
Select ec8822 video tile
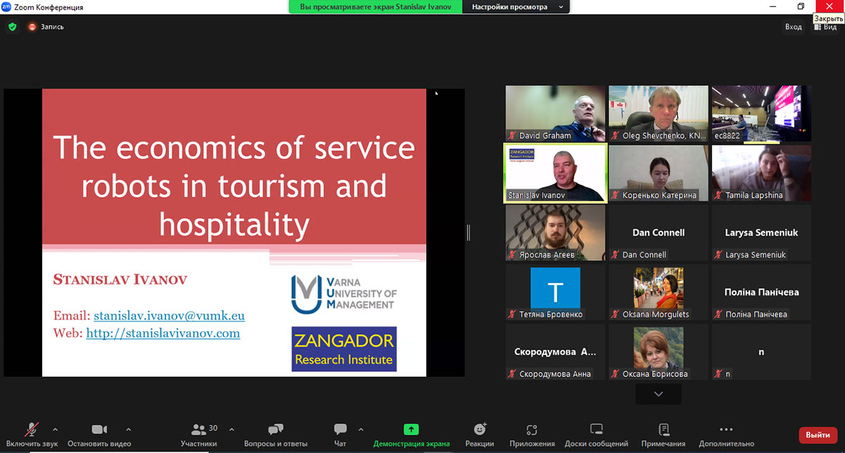tap(761, 114)
